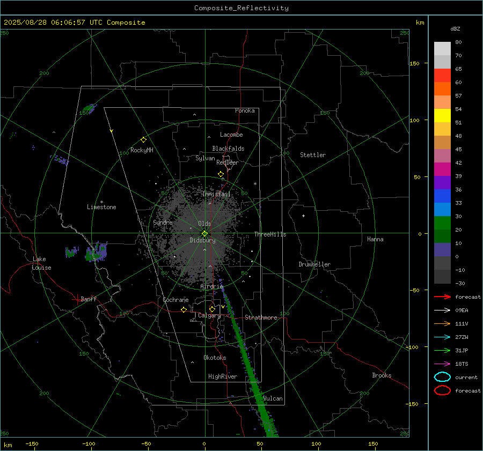Click the Airdrie city label
Screen dimensions: 483x451
pos(211,286)
